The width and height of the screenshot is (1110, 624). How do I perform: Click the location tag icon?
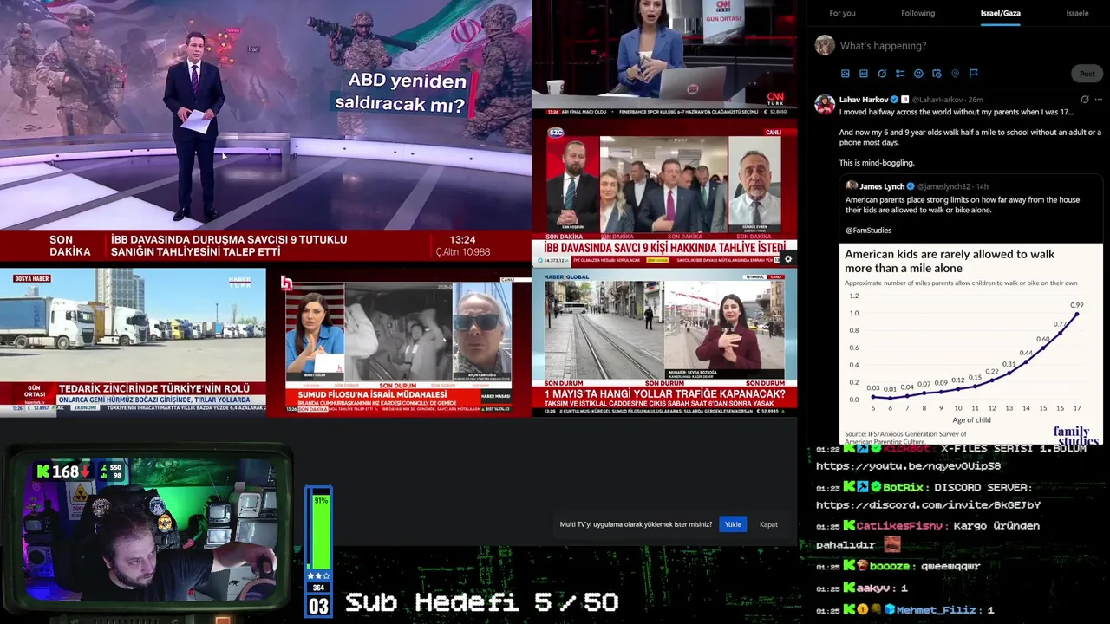955,74
